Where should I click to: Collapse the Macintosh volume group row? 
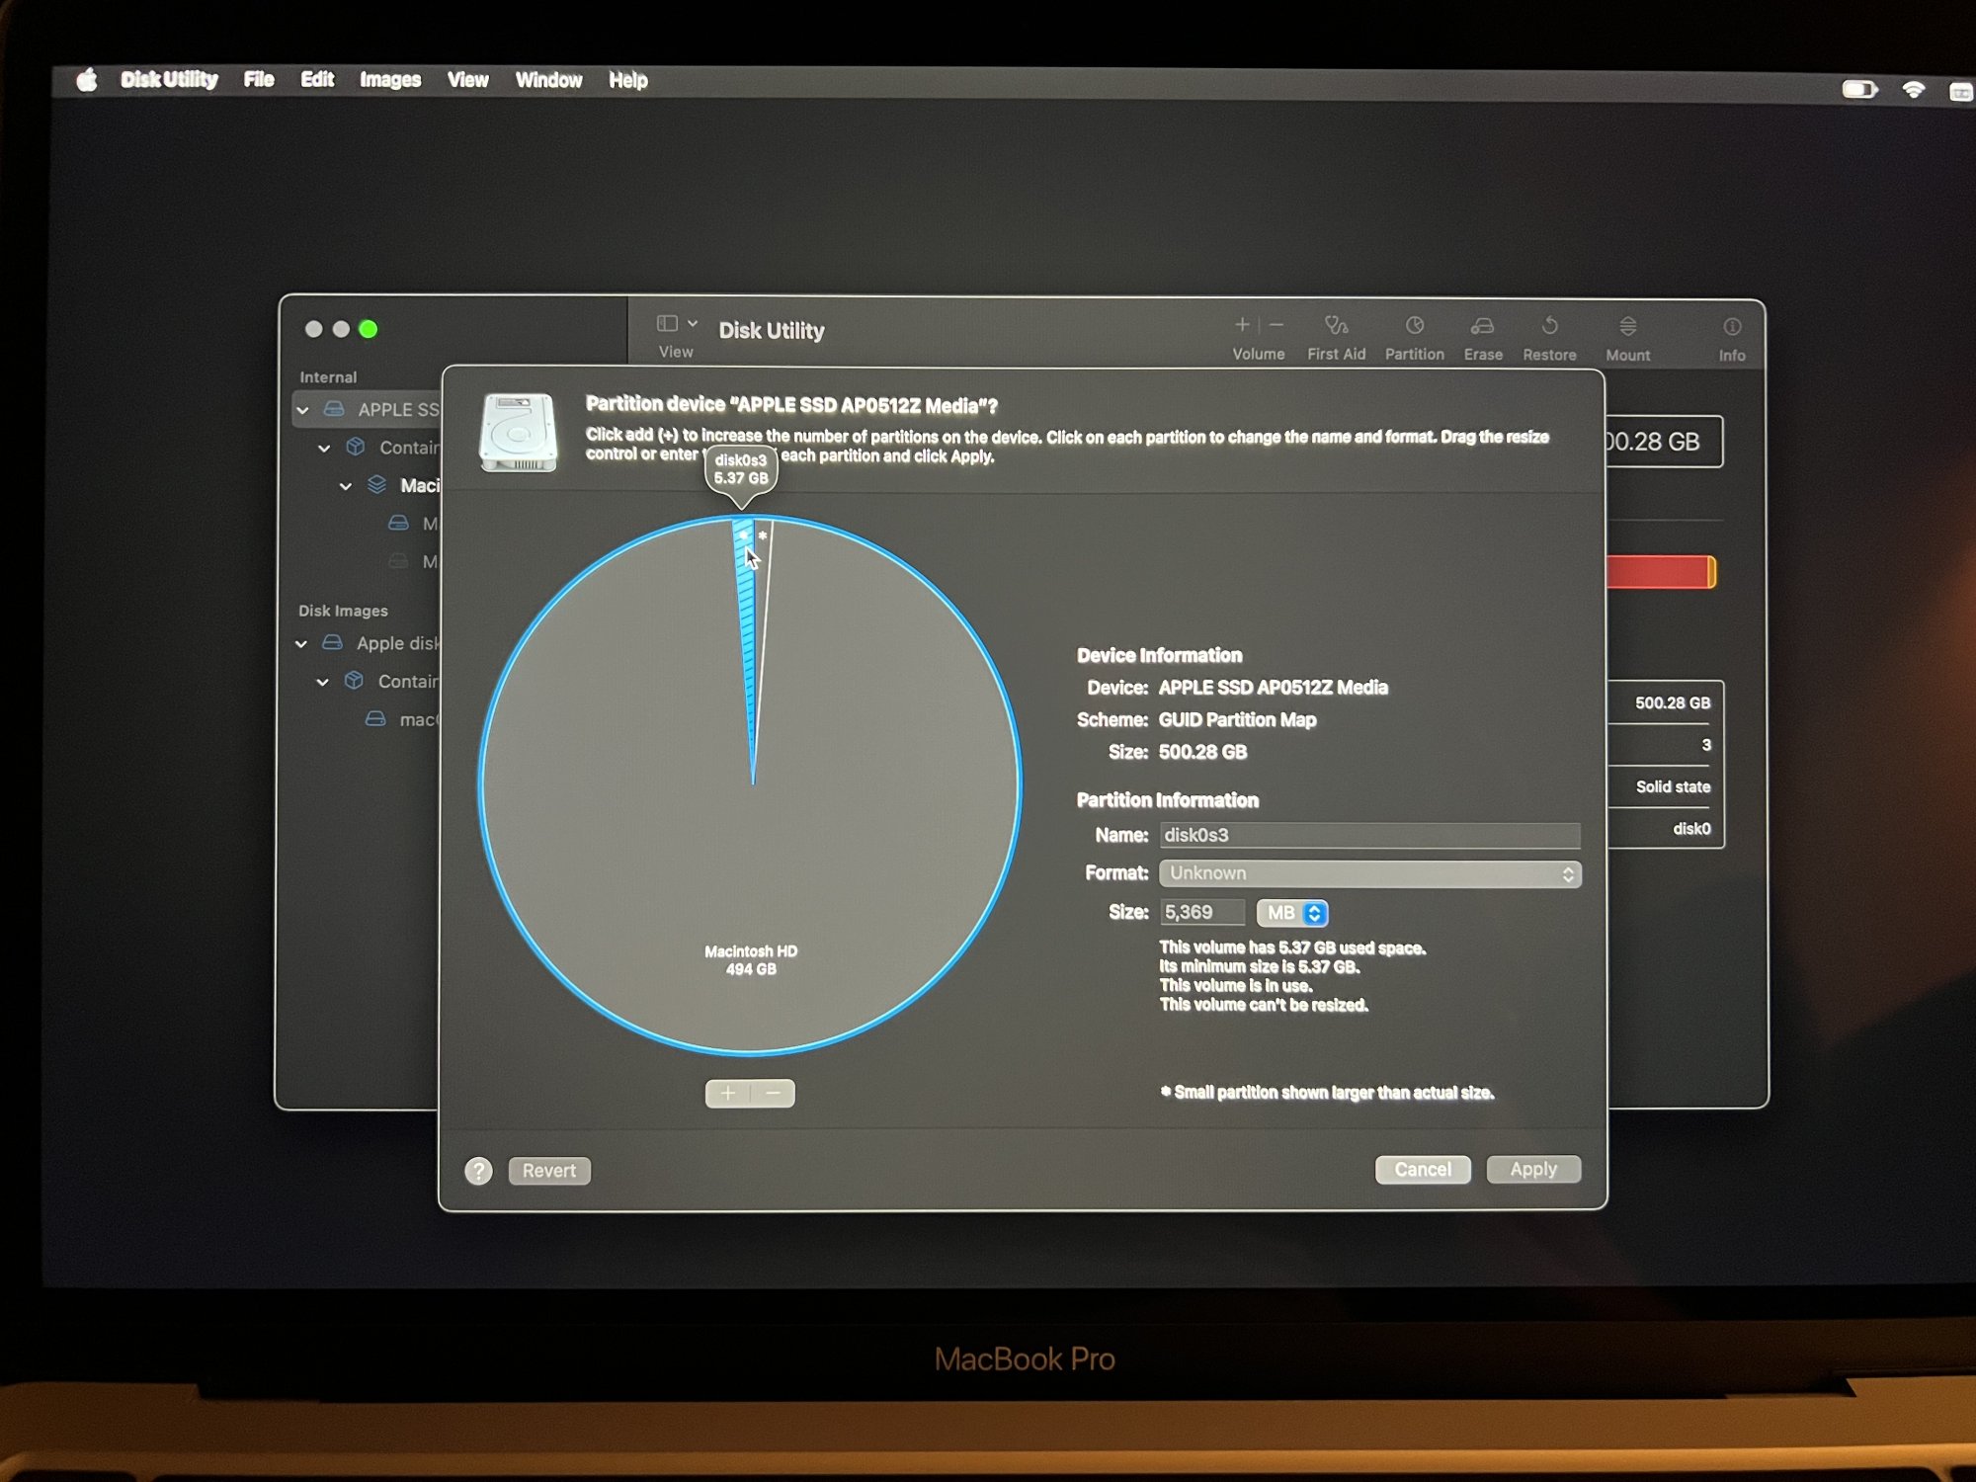point(346,486)
